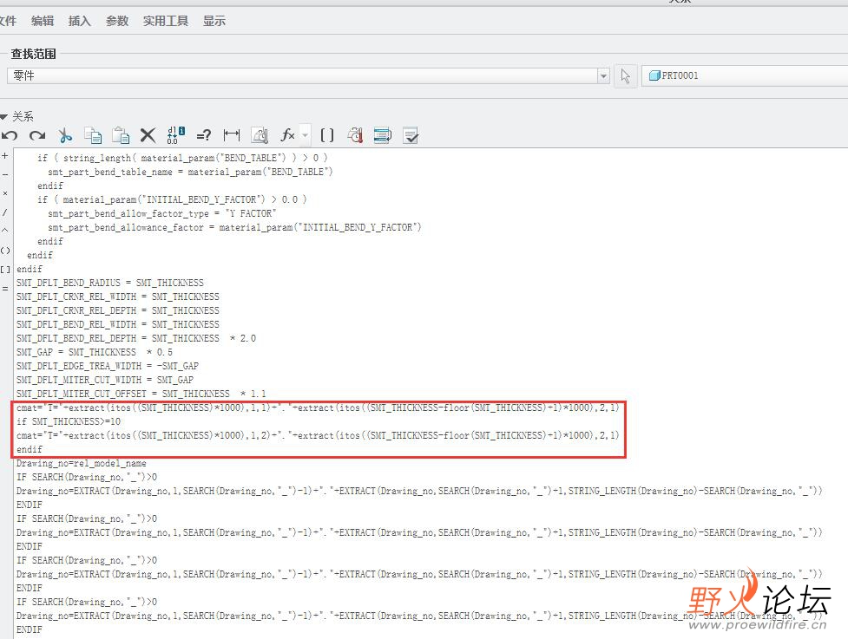The height and width of the screenshot is (639, 848).
Task: Click the dimension arrow icon to insert dimension
Action: pos(232,135)
